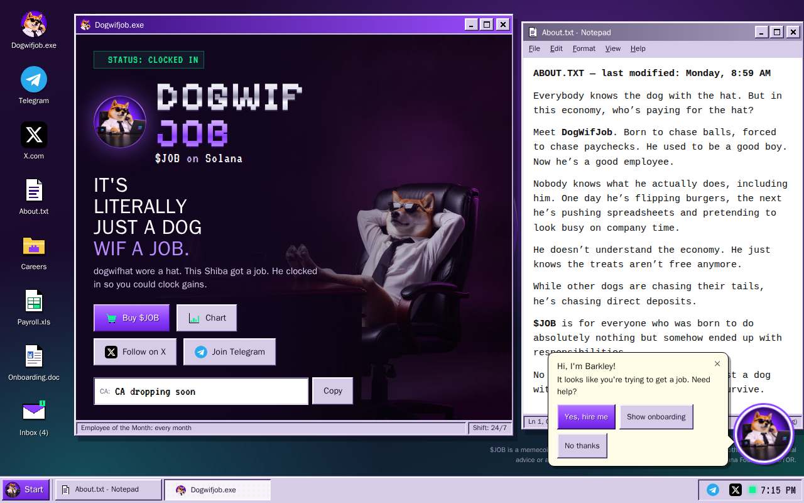Maximize the Dogwifjob.exe window
This screenshot has width=804, height=503.
[487, 25]
